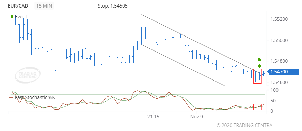Click the Trading Central watermark logo
The image size is (302, 131).
[28, 75]
